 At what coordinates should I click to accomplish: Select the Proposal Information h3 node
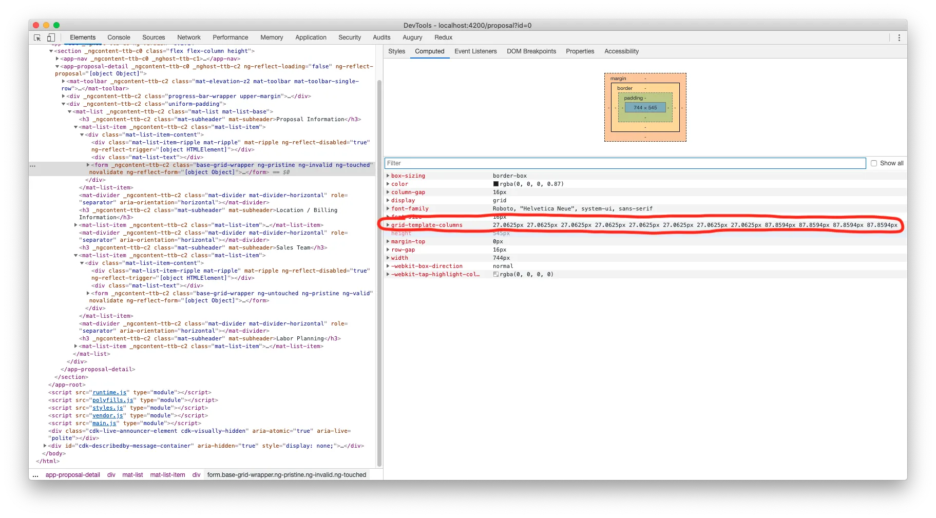[x=220, y=120]
